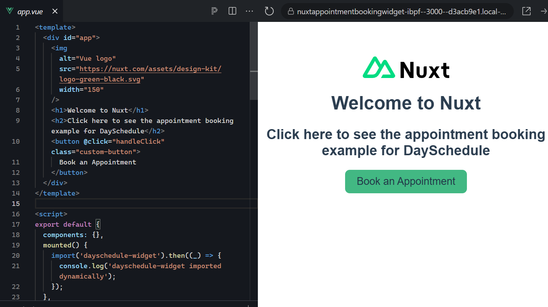The height and width of the screenshot is (307, 548).
Task: Click the width="150" attribute
Action: (x=81, y=90)
